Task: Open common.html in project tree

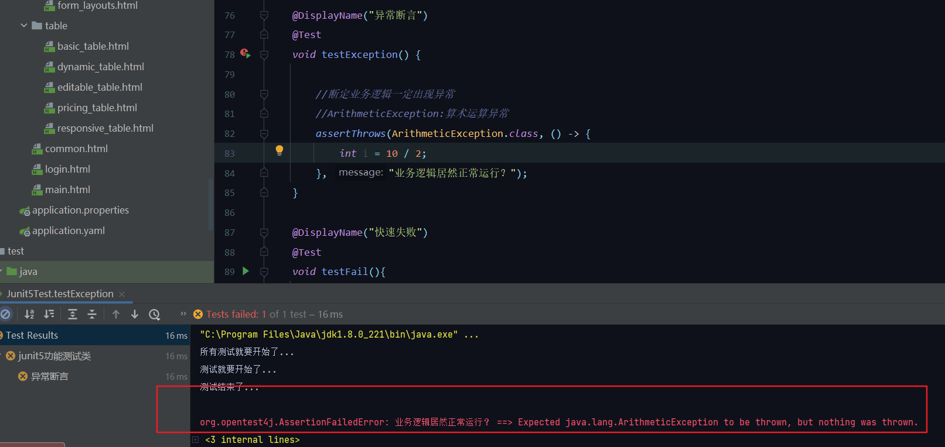Action: (x=76, y=149)
